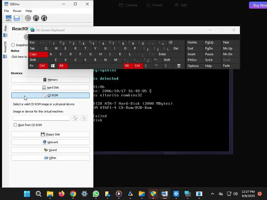Screen dimensions: 267x200
Task: Click the PrtScn key on On-Screen Keyboard
Action: tap(195, 60)
